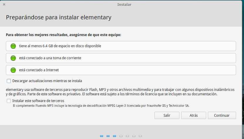The height and width of the screenshot is (139, 244).
Task: Select the 'toma de corriente' requirement text
Action: click(50, 58)
